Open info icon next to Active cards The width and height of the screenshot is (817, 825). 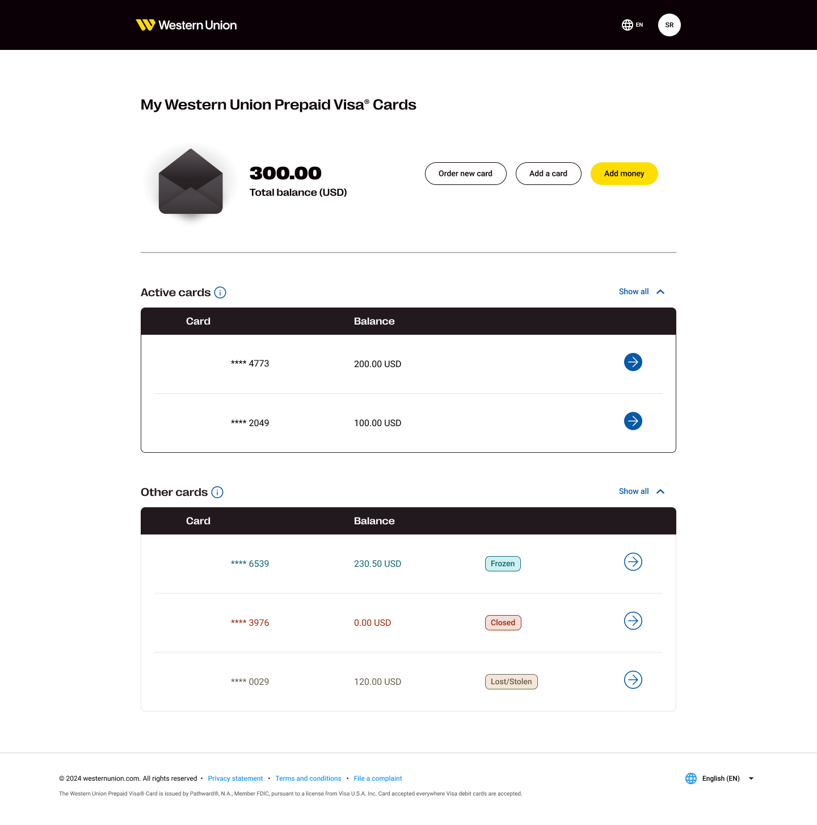220,293
